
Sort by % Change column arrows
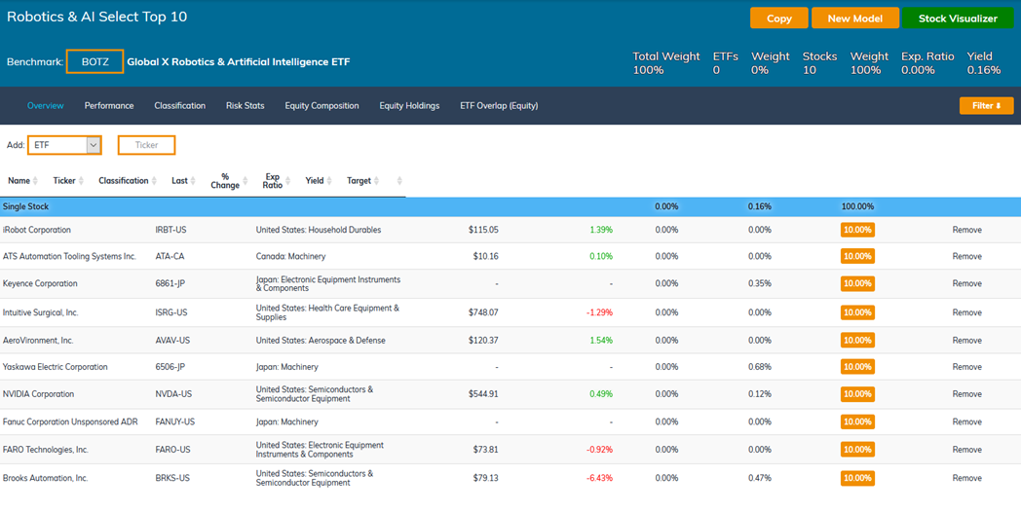pos(245,181)
